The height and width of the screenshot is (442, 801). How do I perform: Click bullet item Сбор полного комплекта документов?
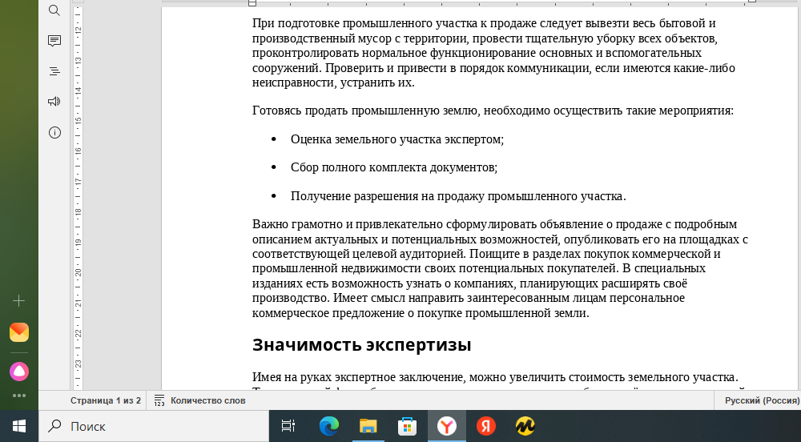coord(394,167)
